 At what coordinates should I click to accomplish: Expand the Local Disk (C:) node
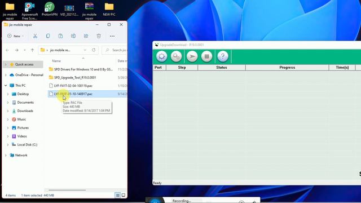coord(8,144)
